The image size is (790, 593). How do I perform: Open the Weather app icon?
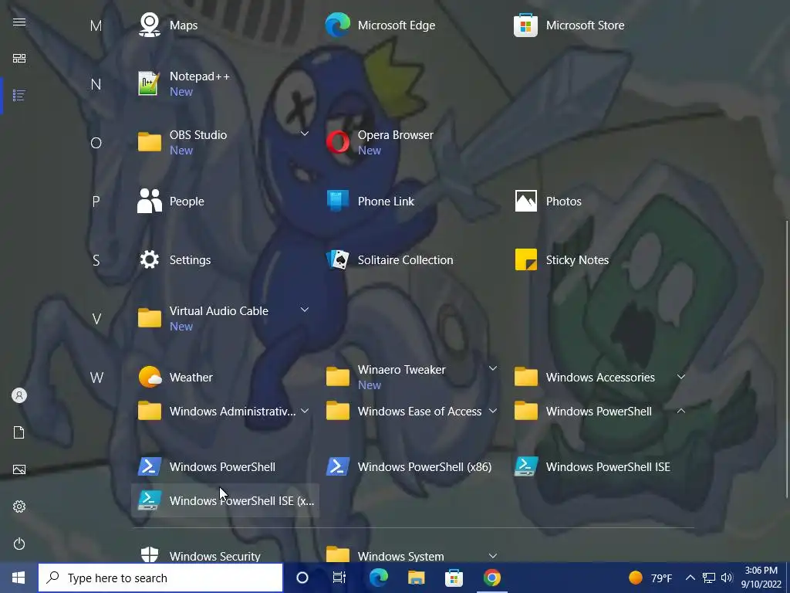pos(149,377)
